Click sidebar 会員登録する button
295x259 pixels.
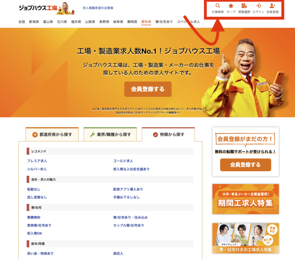click(245, 165)
